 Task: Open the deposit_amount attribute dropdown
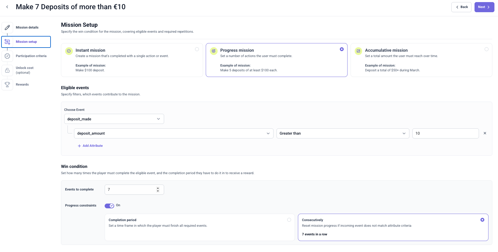tap(174, 133)
